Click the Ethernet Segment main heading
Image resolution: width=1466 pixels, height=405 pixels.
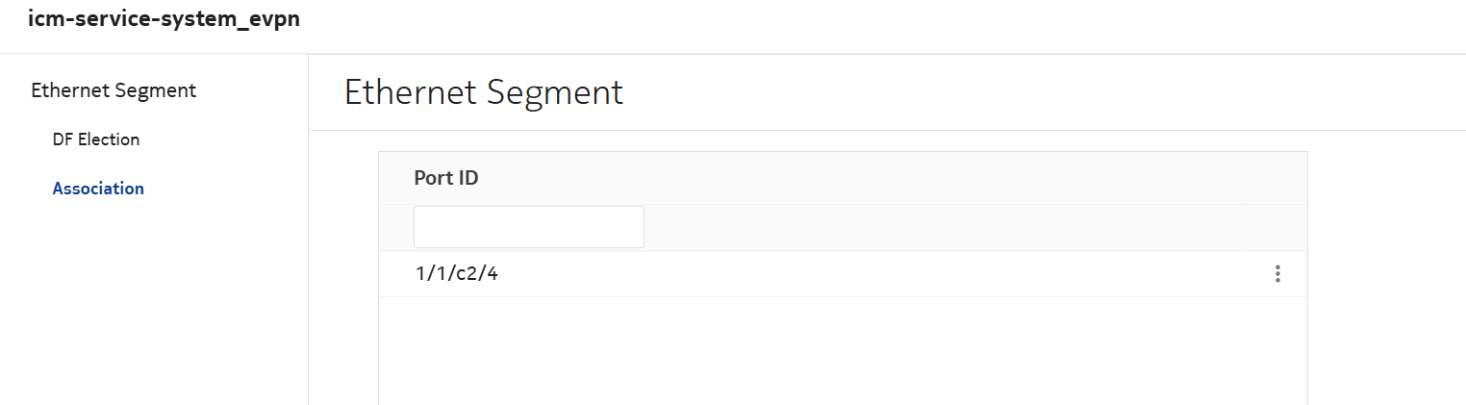coord(484,92)
